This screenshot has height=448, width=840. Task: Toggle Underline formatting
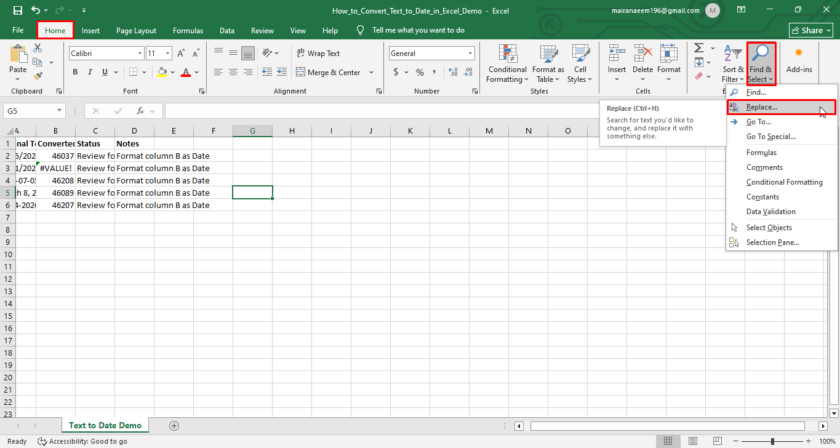click(105, 72)
